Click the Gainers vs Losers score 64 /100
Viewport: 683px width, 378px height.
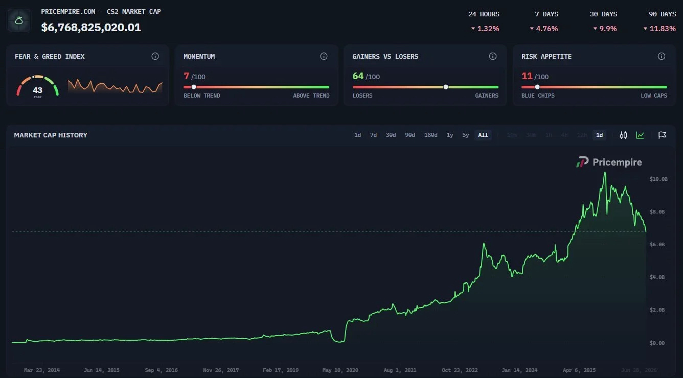[x=366, y=76]
